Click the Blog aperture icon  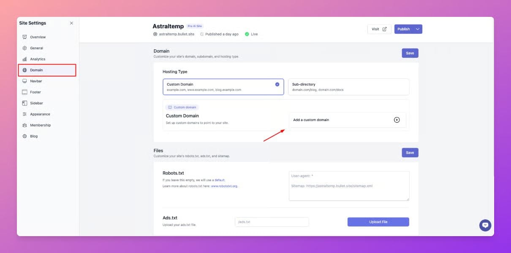click(x=24, y=136)
